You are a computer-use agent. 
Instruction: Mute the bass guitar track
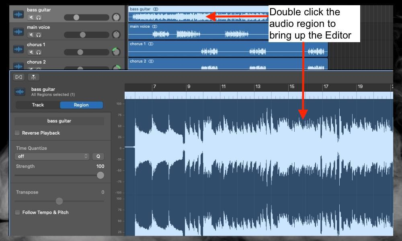click(31, 17)
